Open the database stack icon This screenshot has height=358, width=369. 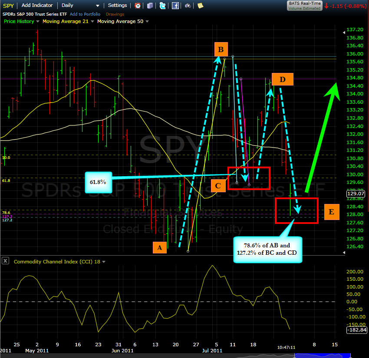click(150, 6)
